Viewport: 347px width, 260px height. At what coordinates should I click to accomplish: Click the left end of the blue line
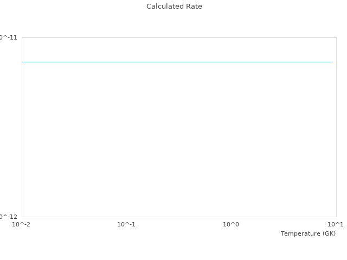click(23, 62)
